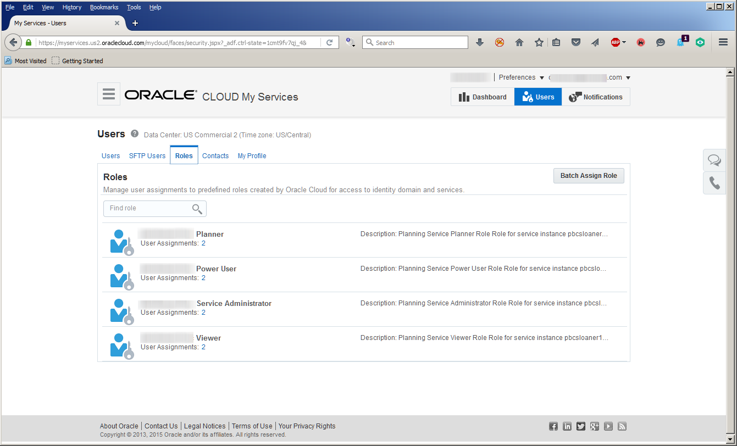Open the Firefox downloads arrow
The image size is (737, 446).
(480, 42)
